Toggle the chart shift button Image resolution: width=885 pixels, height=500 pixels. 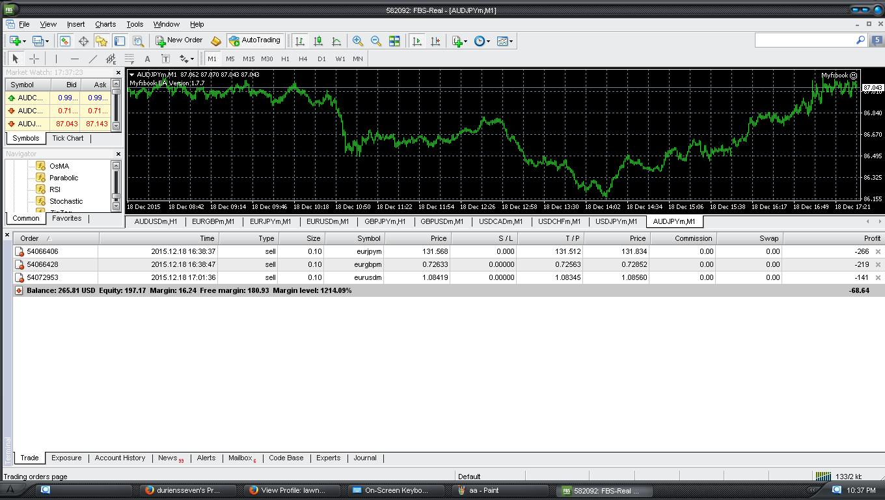point(435,41)
